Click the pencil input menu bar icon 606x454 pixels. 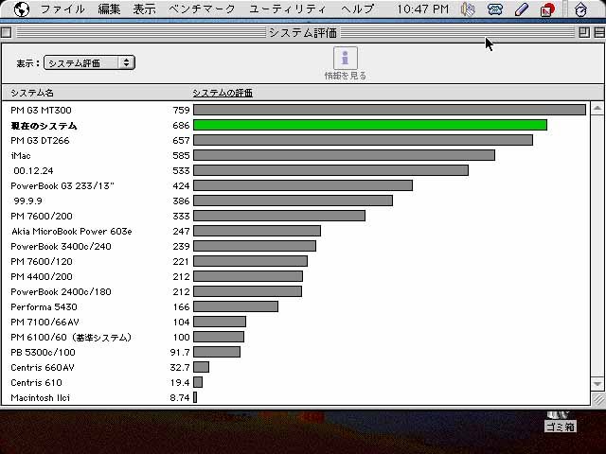(x=522, y=9)
